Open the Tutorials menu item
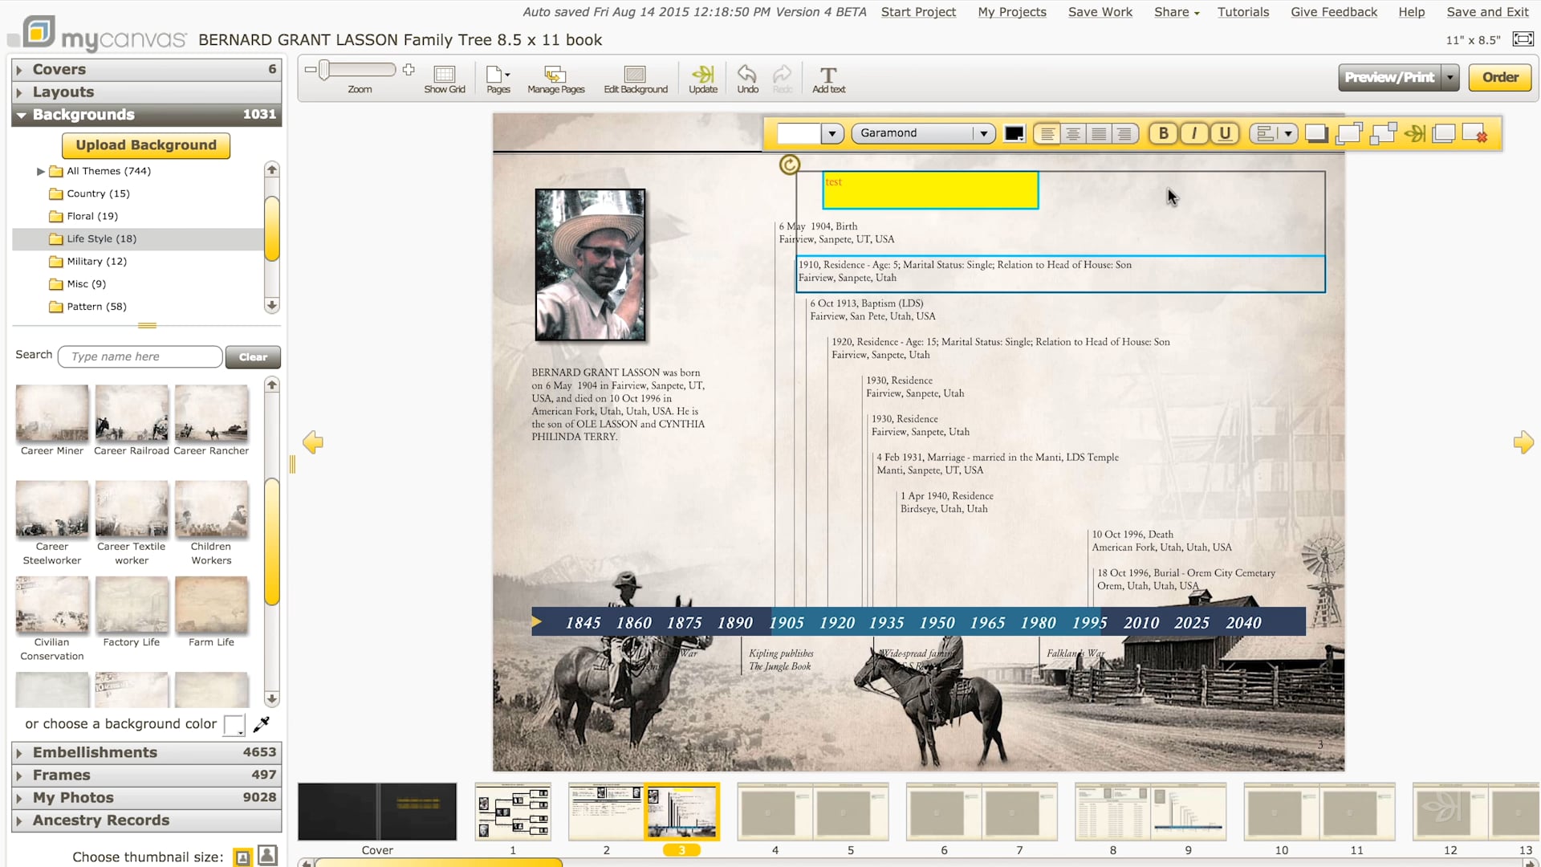This screenshot has height=867, width=1541. (x=1243, y=12)
